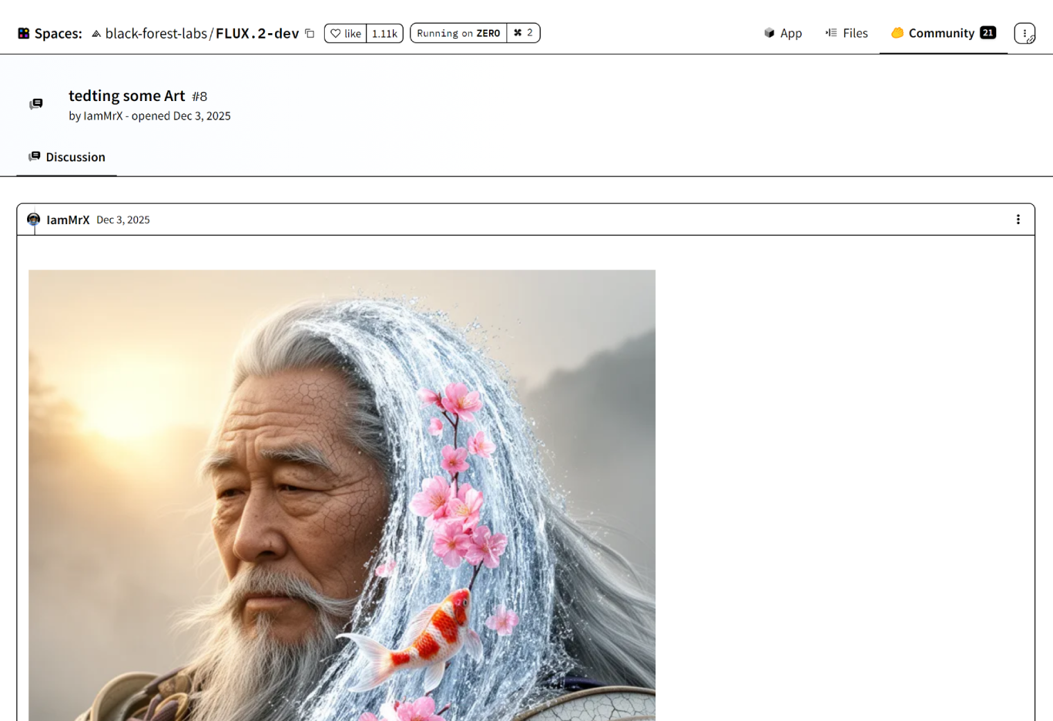Click the discussion title 'tedting some Art'

127,95
